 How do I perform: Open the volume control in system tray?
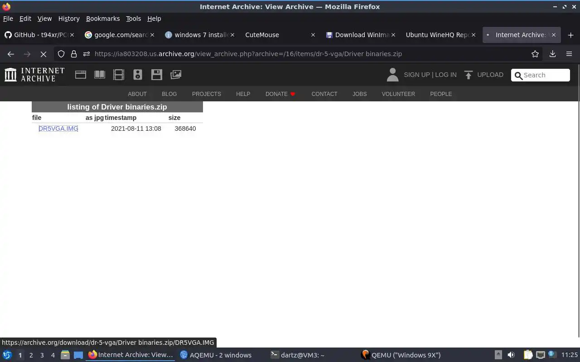pos(511,355)
